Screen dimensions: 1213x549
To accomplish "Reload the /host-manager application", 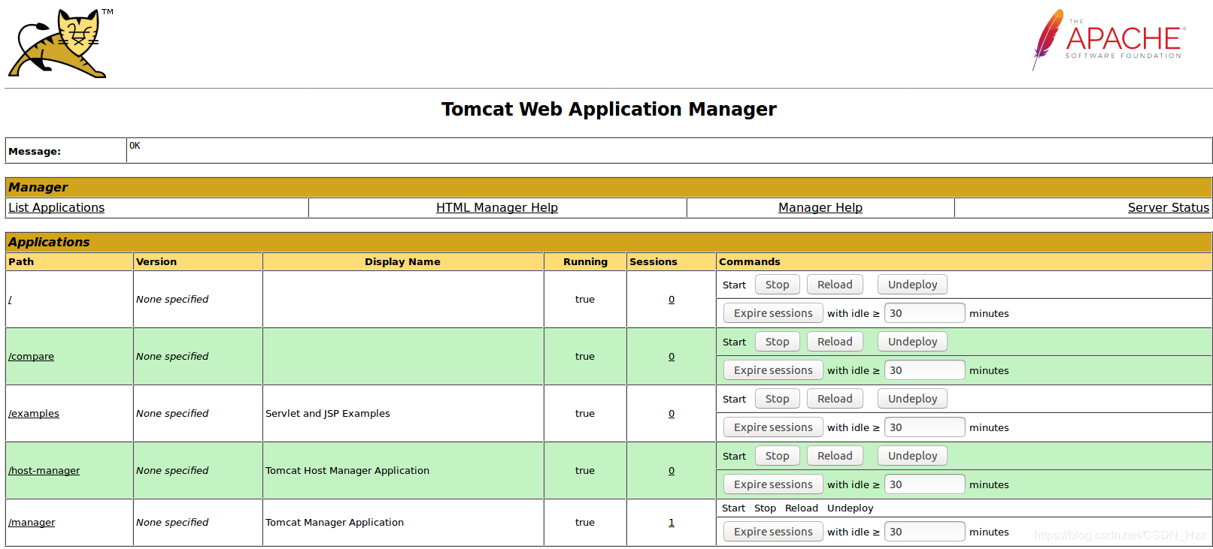I will coord(835,456).
